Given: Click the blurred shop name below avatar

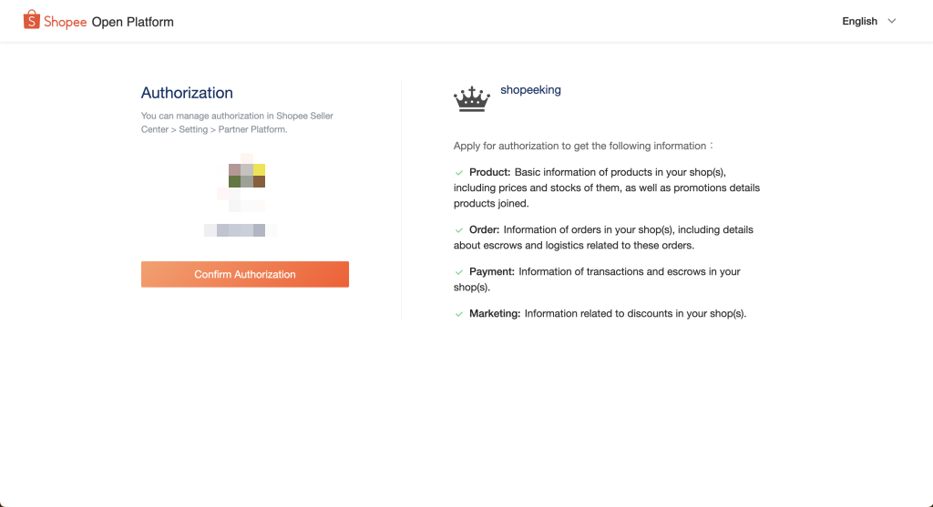Looking at the screenshot, I should [x=241, y=230].
